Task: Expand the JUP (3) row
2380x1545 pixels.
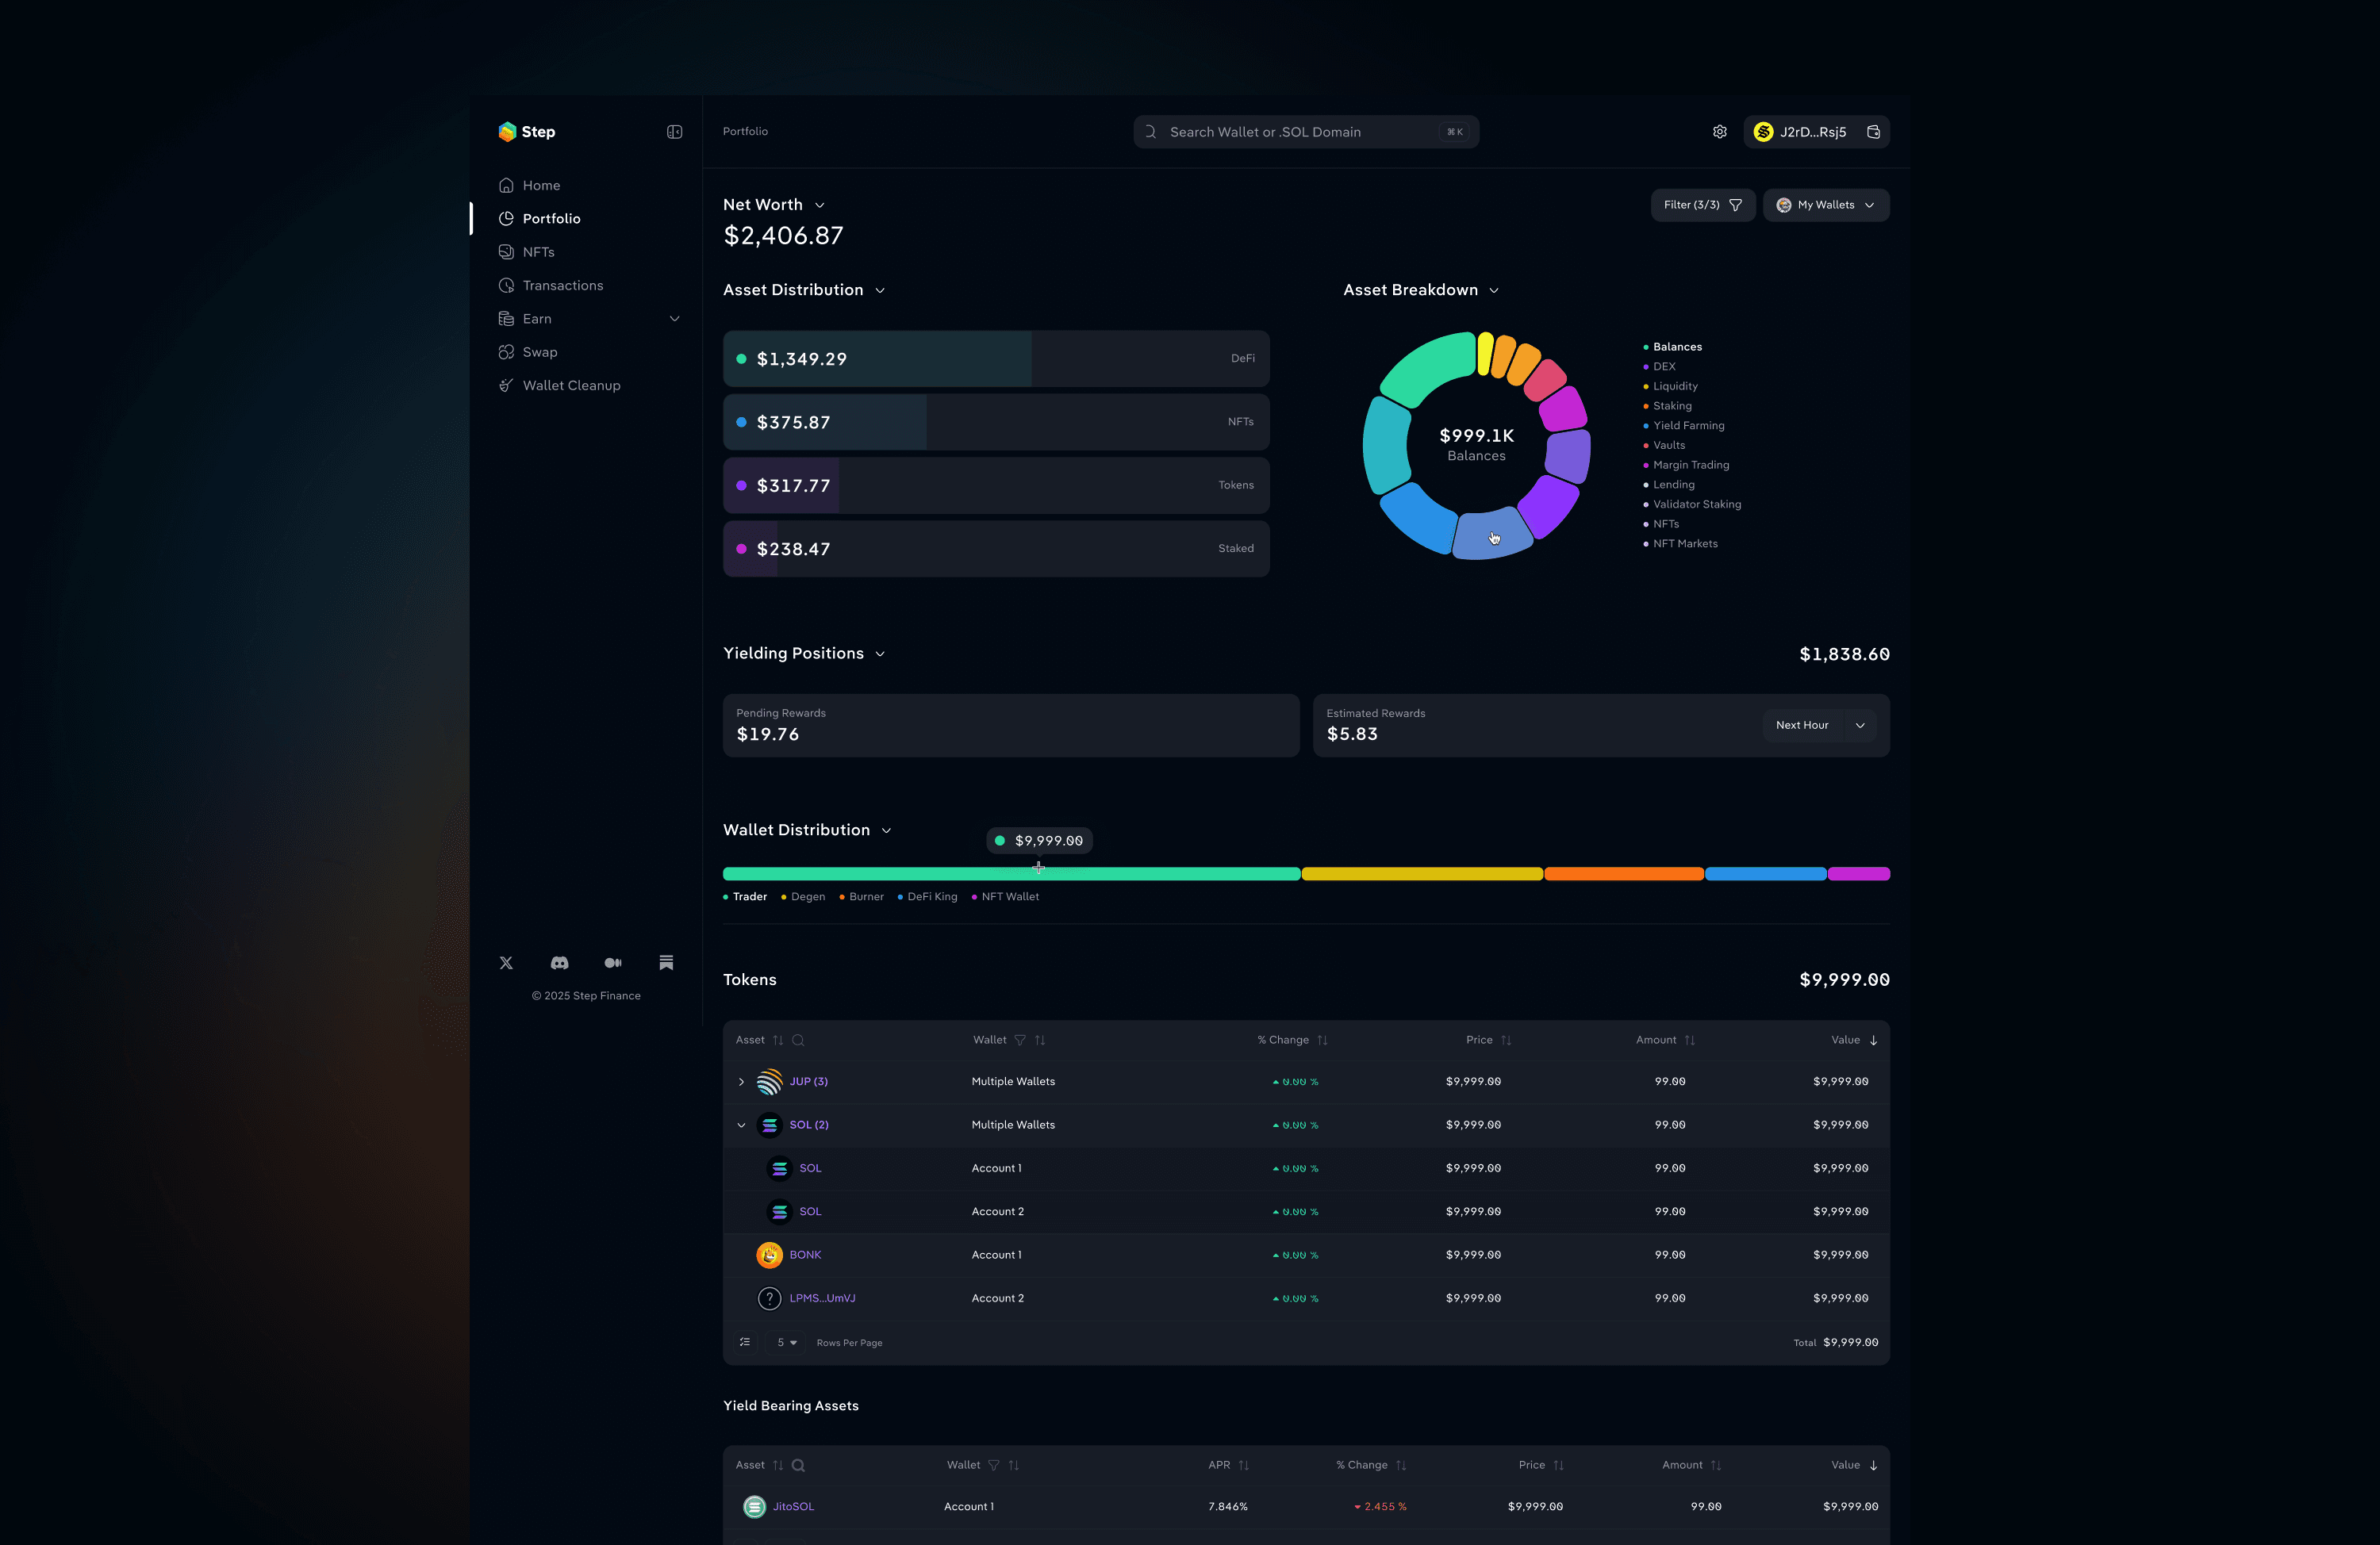Action: tap(741, 1082)
